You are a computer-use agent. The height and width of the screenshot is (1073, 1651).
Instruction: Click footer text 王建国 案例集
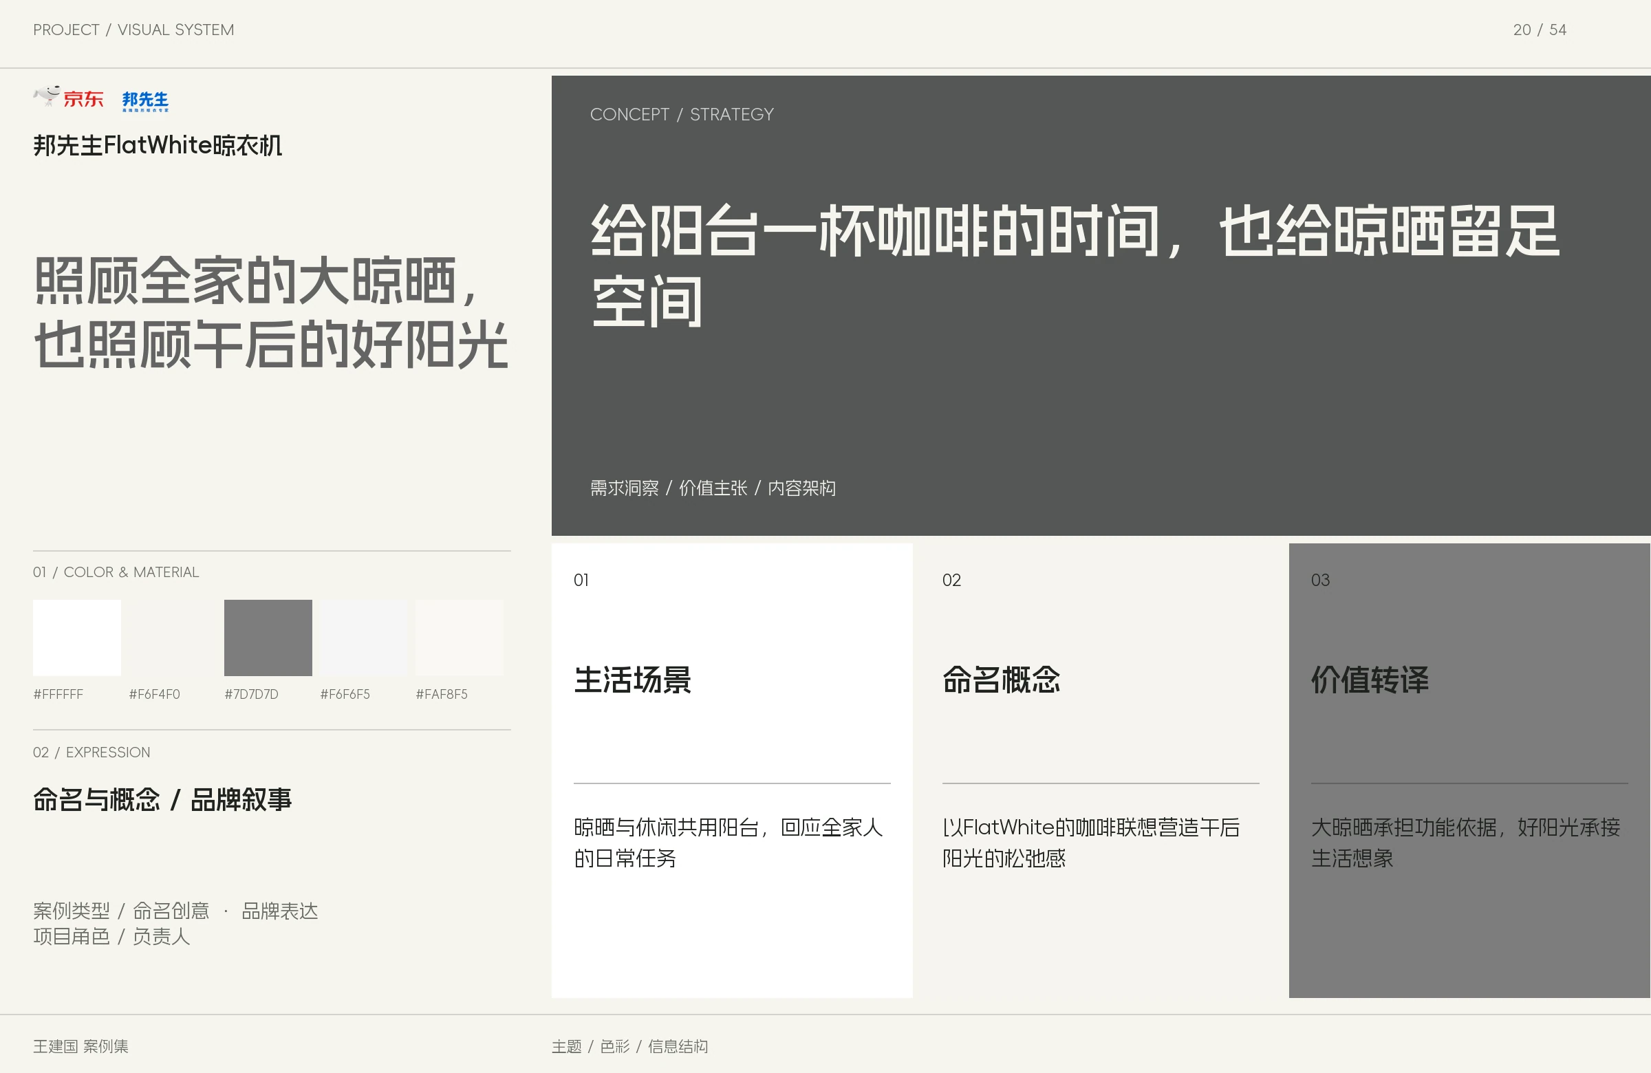pos(80,1046)
